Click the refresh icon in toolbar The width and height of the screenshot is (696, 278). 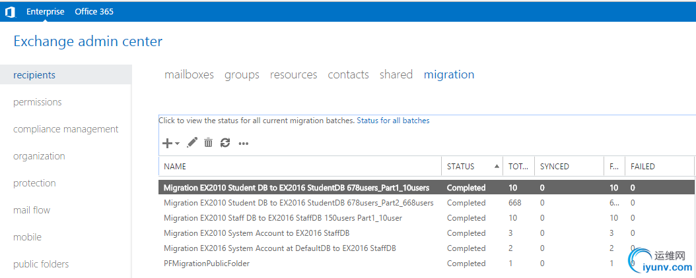[x=225, y=142]
